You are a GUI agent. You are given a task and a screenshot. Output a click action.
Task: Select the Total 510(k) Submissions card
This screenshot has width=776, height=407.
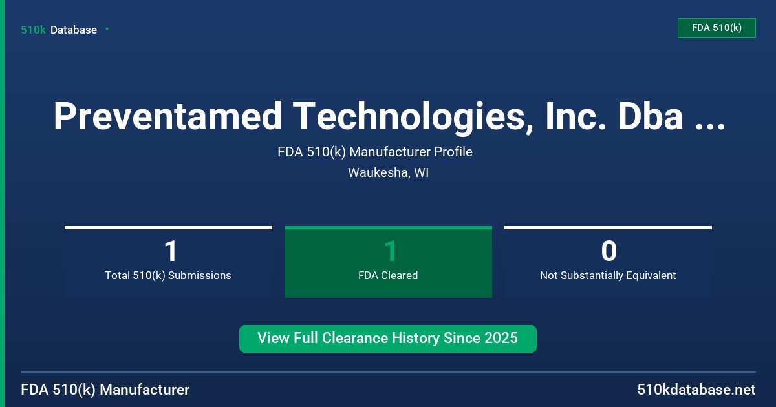point(168,262)
